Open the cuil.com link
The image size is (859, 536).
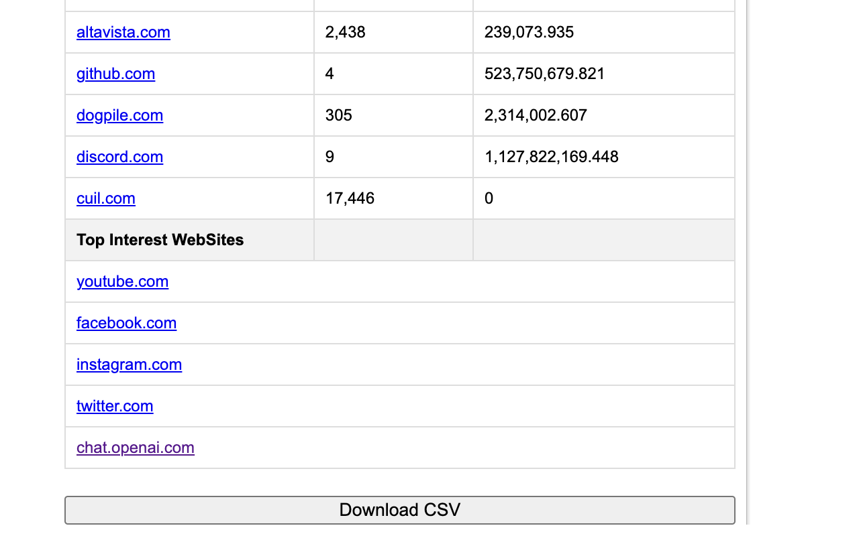coord(106,198)
